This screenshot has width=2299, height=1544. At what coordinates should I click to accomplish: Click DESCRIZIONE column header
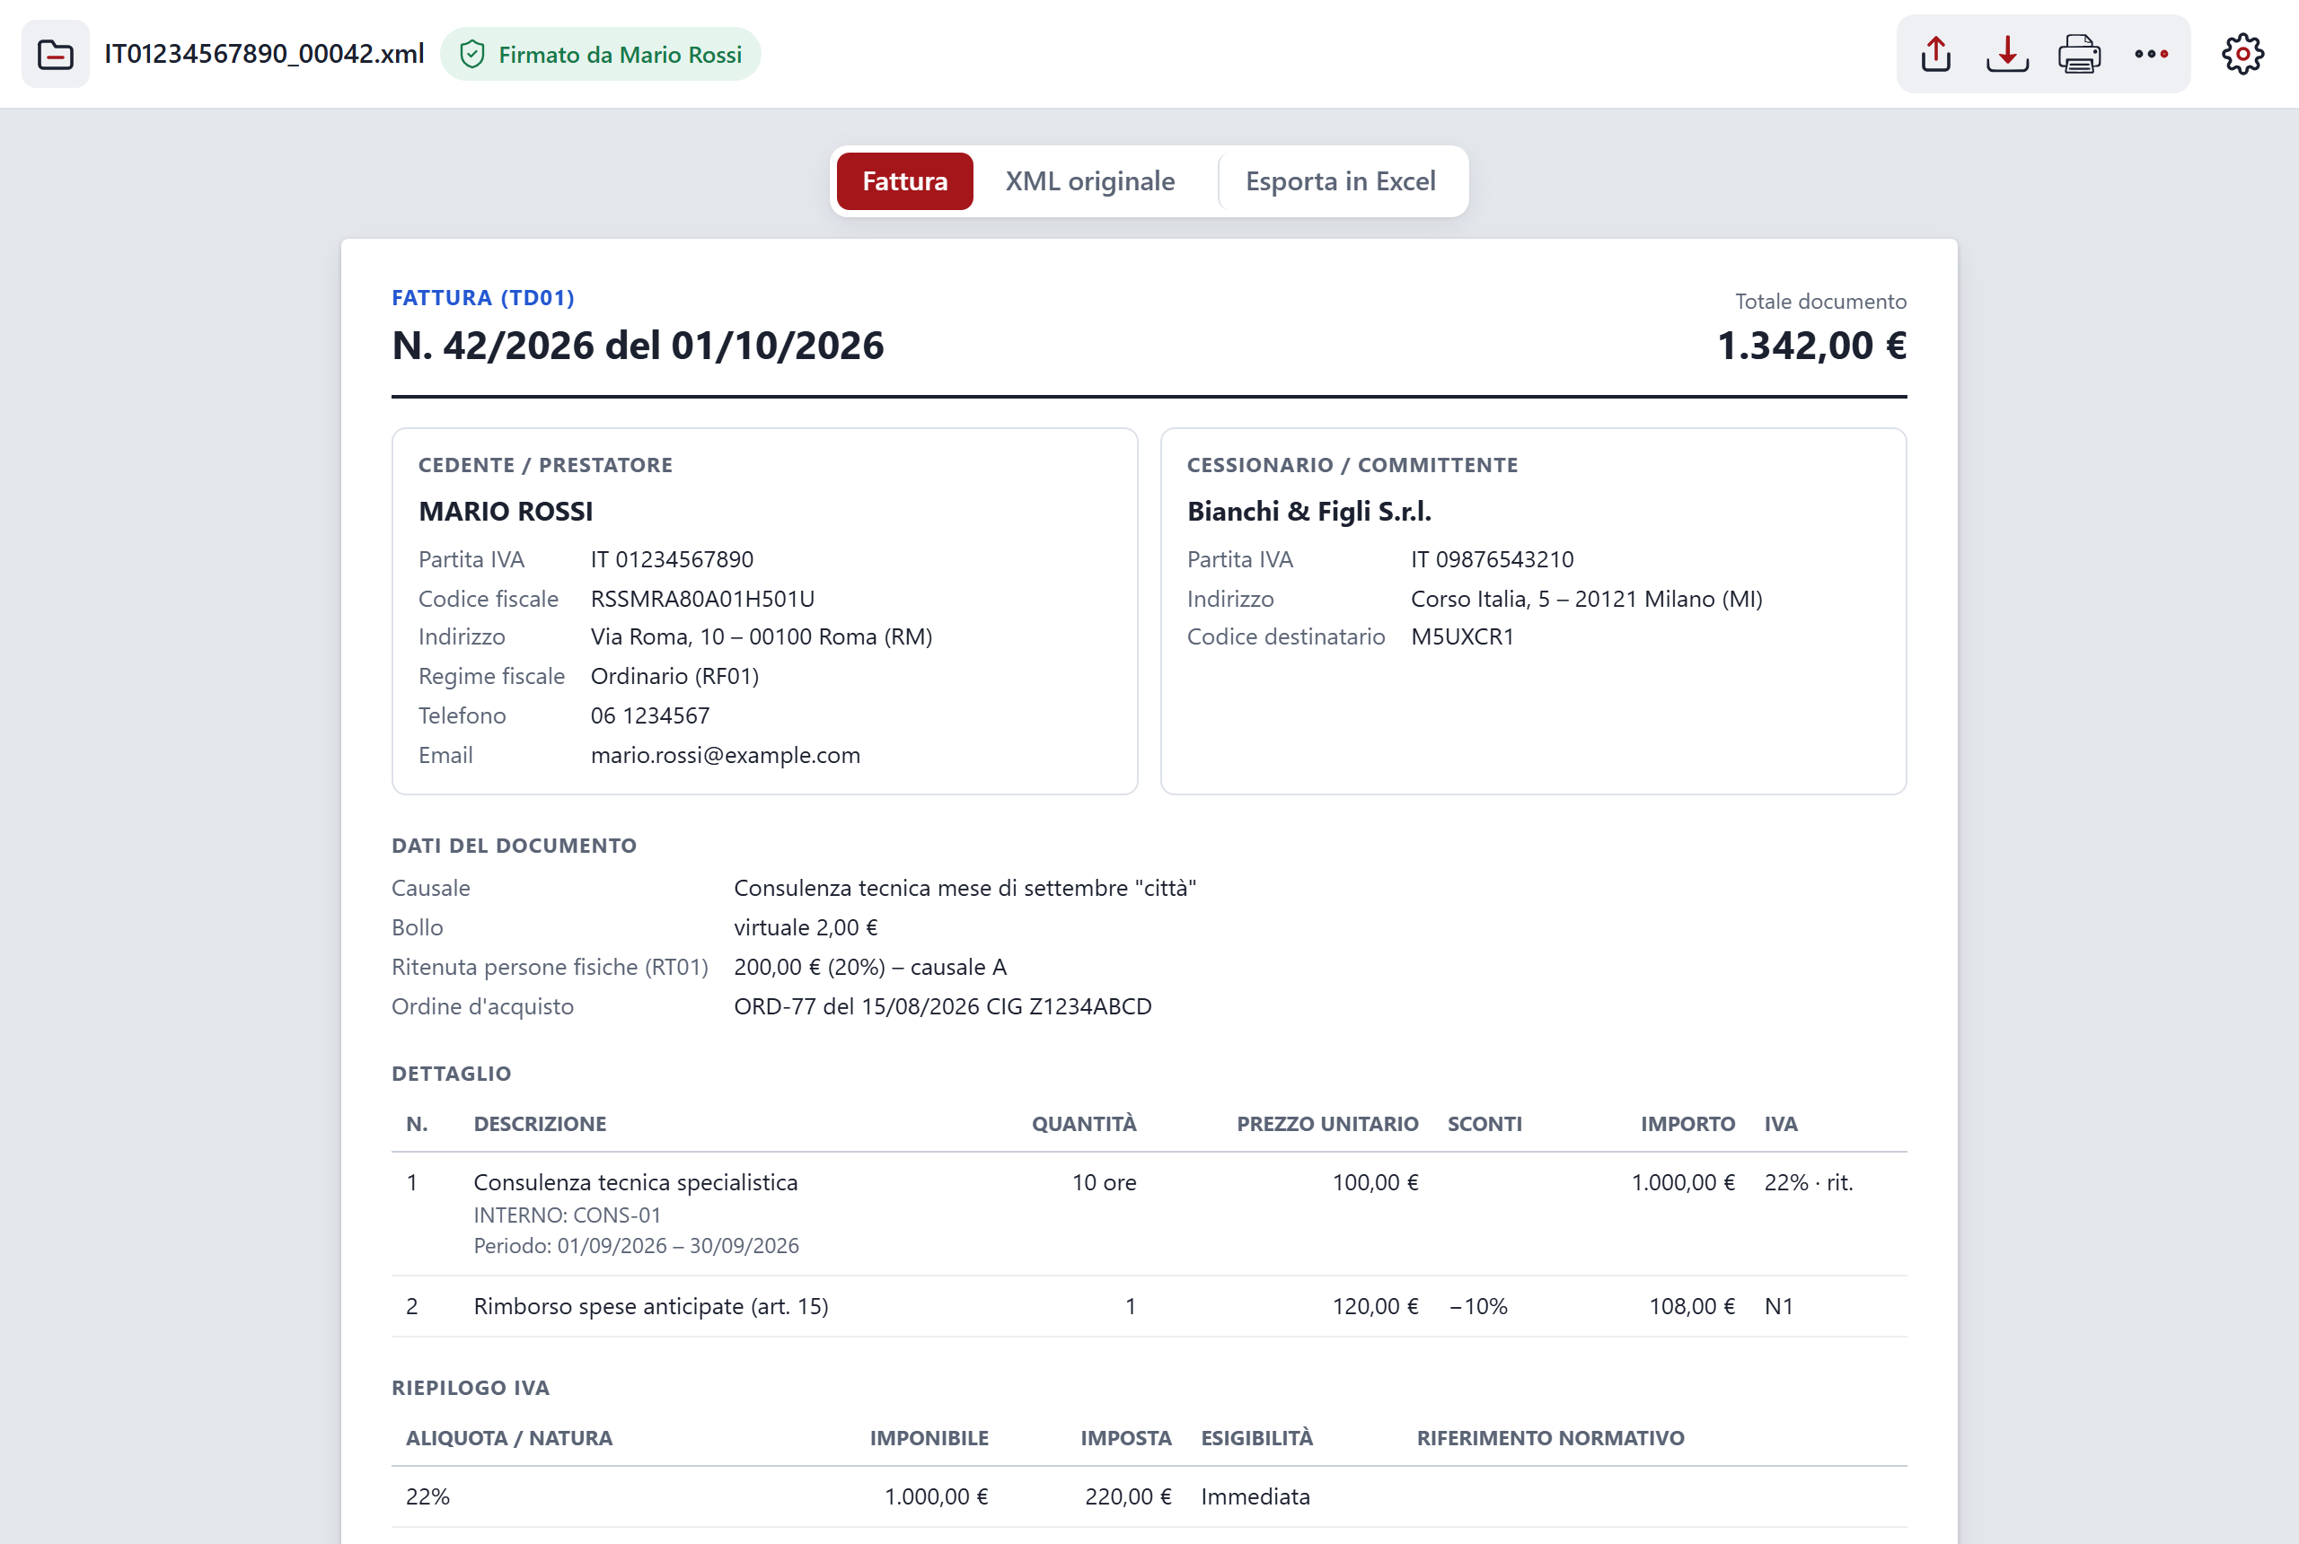point(540,1124)
